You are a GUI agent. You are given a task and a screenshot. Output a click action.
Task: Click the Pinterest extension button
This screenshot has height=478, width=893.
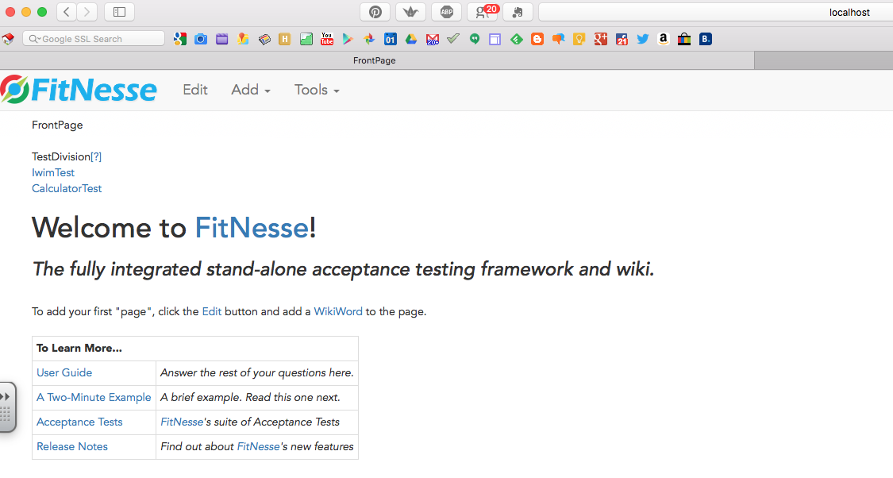click(375, 12)
